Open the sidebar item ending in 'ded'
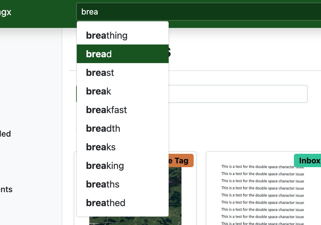 click(x=5, y=134)
